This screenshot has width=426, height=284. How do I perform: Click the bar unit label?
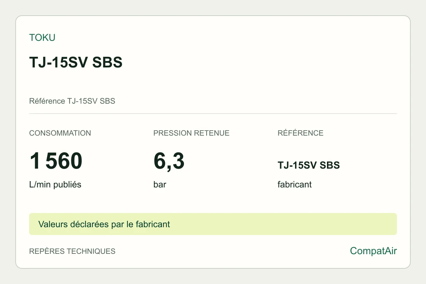point(160,185)
